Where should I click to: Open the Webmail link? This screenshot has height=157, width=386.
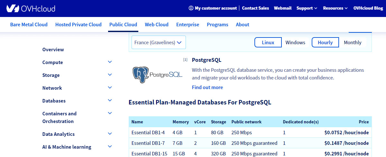282,8
